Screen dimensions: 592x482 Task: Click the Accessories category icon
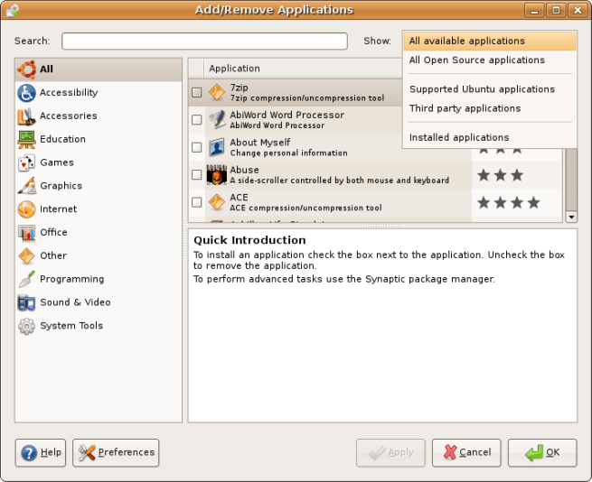click(x=26, y=116)
